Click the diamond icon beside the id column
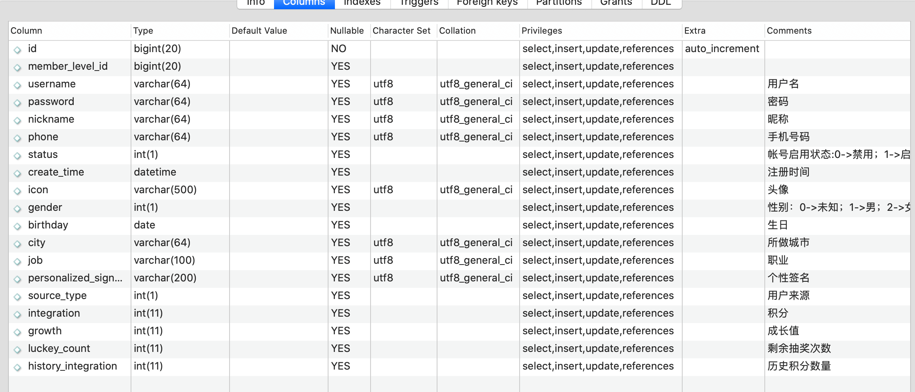This screenshot has height=392, width=915. [17, 50]
